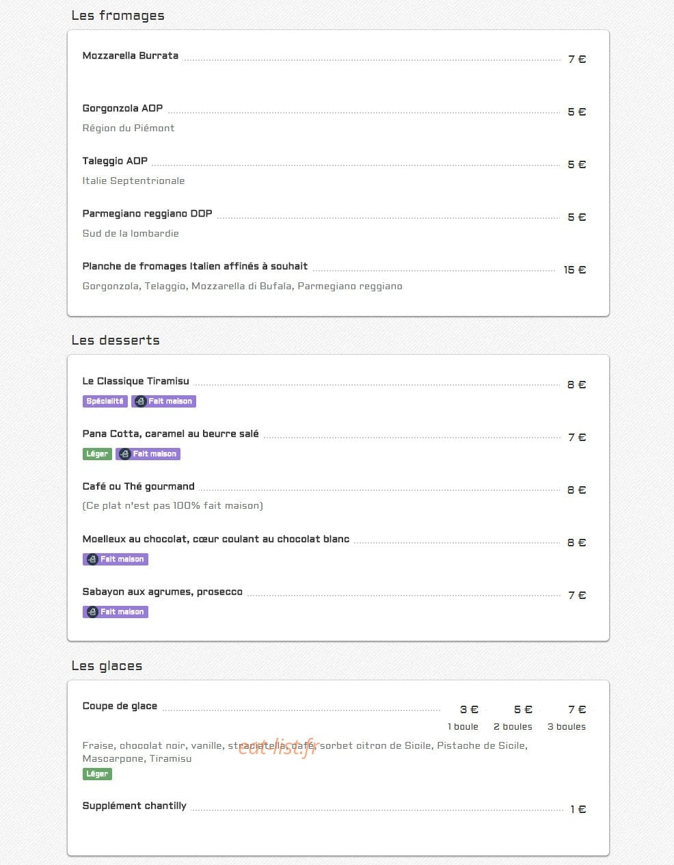Click the Fait maison badge under Sabayon aux agrumes
674x865 pixels.
pos(116,612)
